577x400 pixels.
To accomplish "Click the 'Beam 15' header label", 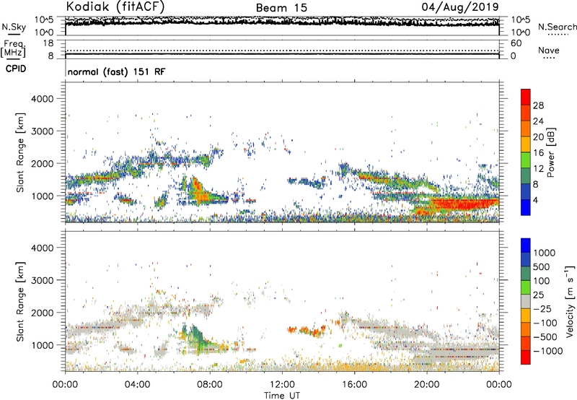I will click(x=281, y=8).
